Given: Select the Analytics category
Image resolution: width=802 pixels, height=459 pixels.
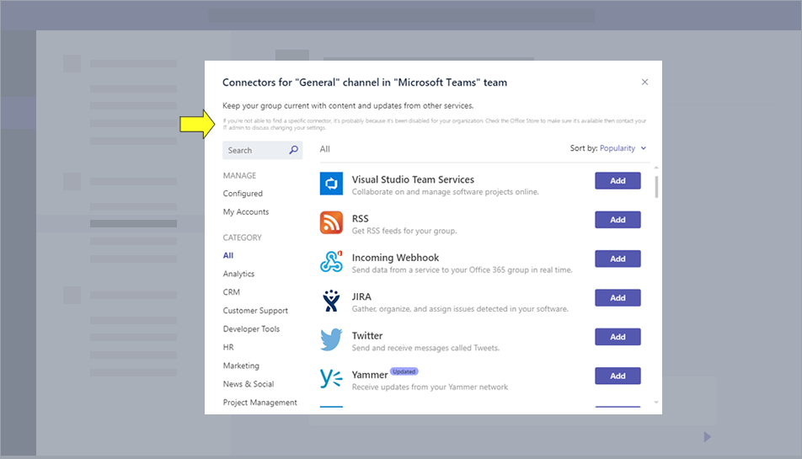Looking at the screenshot, I should pyautogui.click(x=239, y=274).
